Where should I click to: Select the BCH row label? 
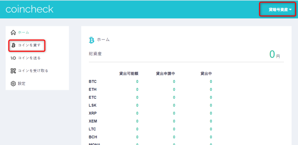pyautogui.click(x=93, y=137)
